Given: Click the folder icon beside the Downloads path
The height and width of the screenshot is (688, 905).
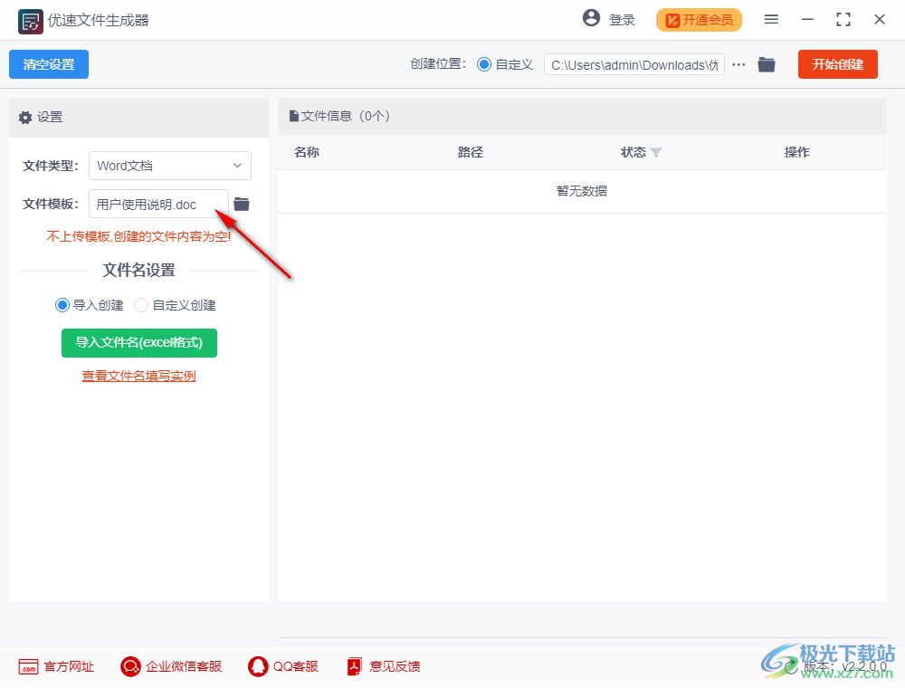Looking at the screenshot, I should pyautogui.click(x=767, y=64).
